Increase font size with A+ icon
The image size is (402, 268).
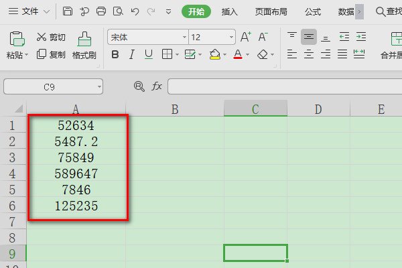(246, 37)
